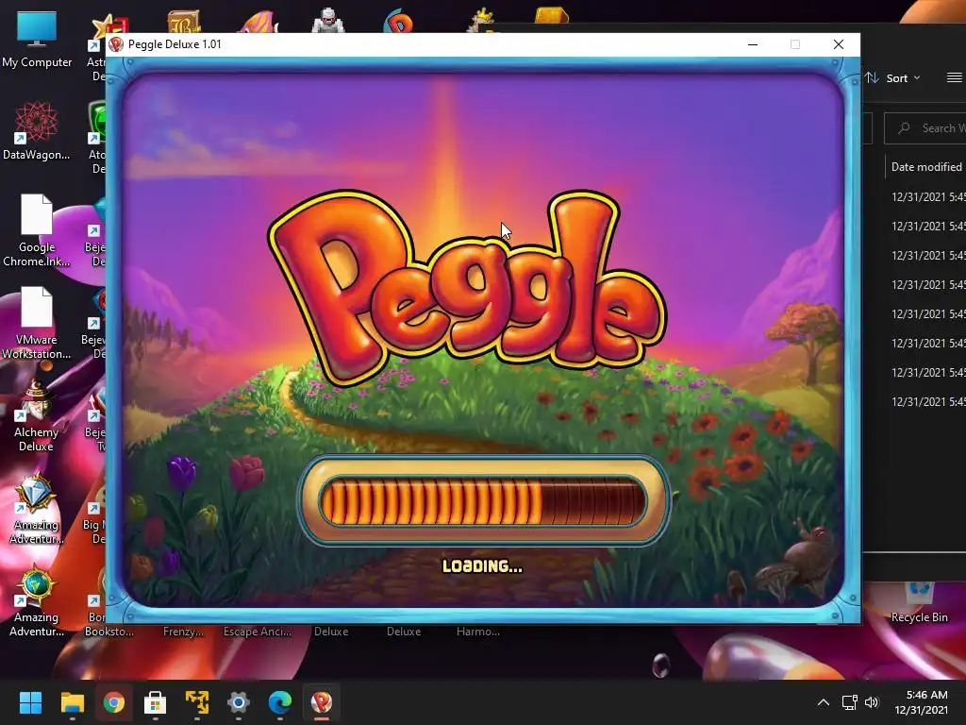Viewport: 966px width, 725px height.
Task: Open File Explorer from the taskbar
Action: [72, 702]
